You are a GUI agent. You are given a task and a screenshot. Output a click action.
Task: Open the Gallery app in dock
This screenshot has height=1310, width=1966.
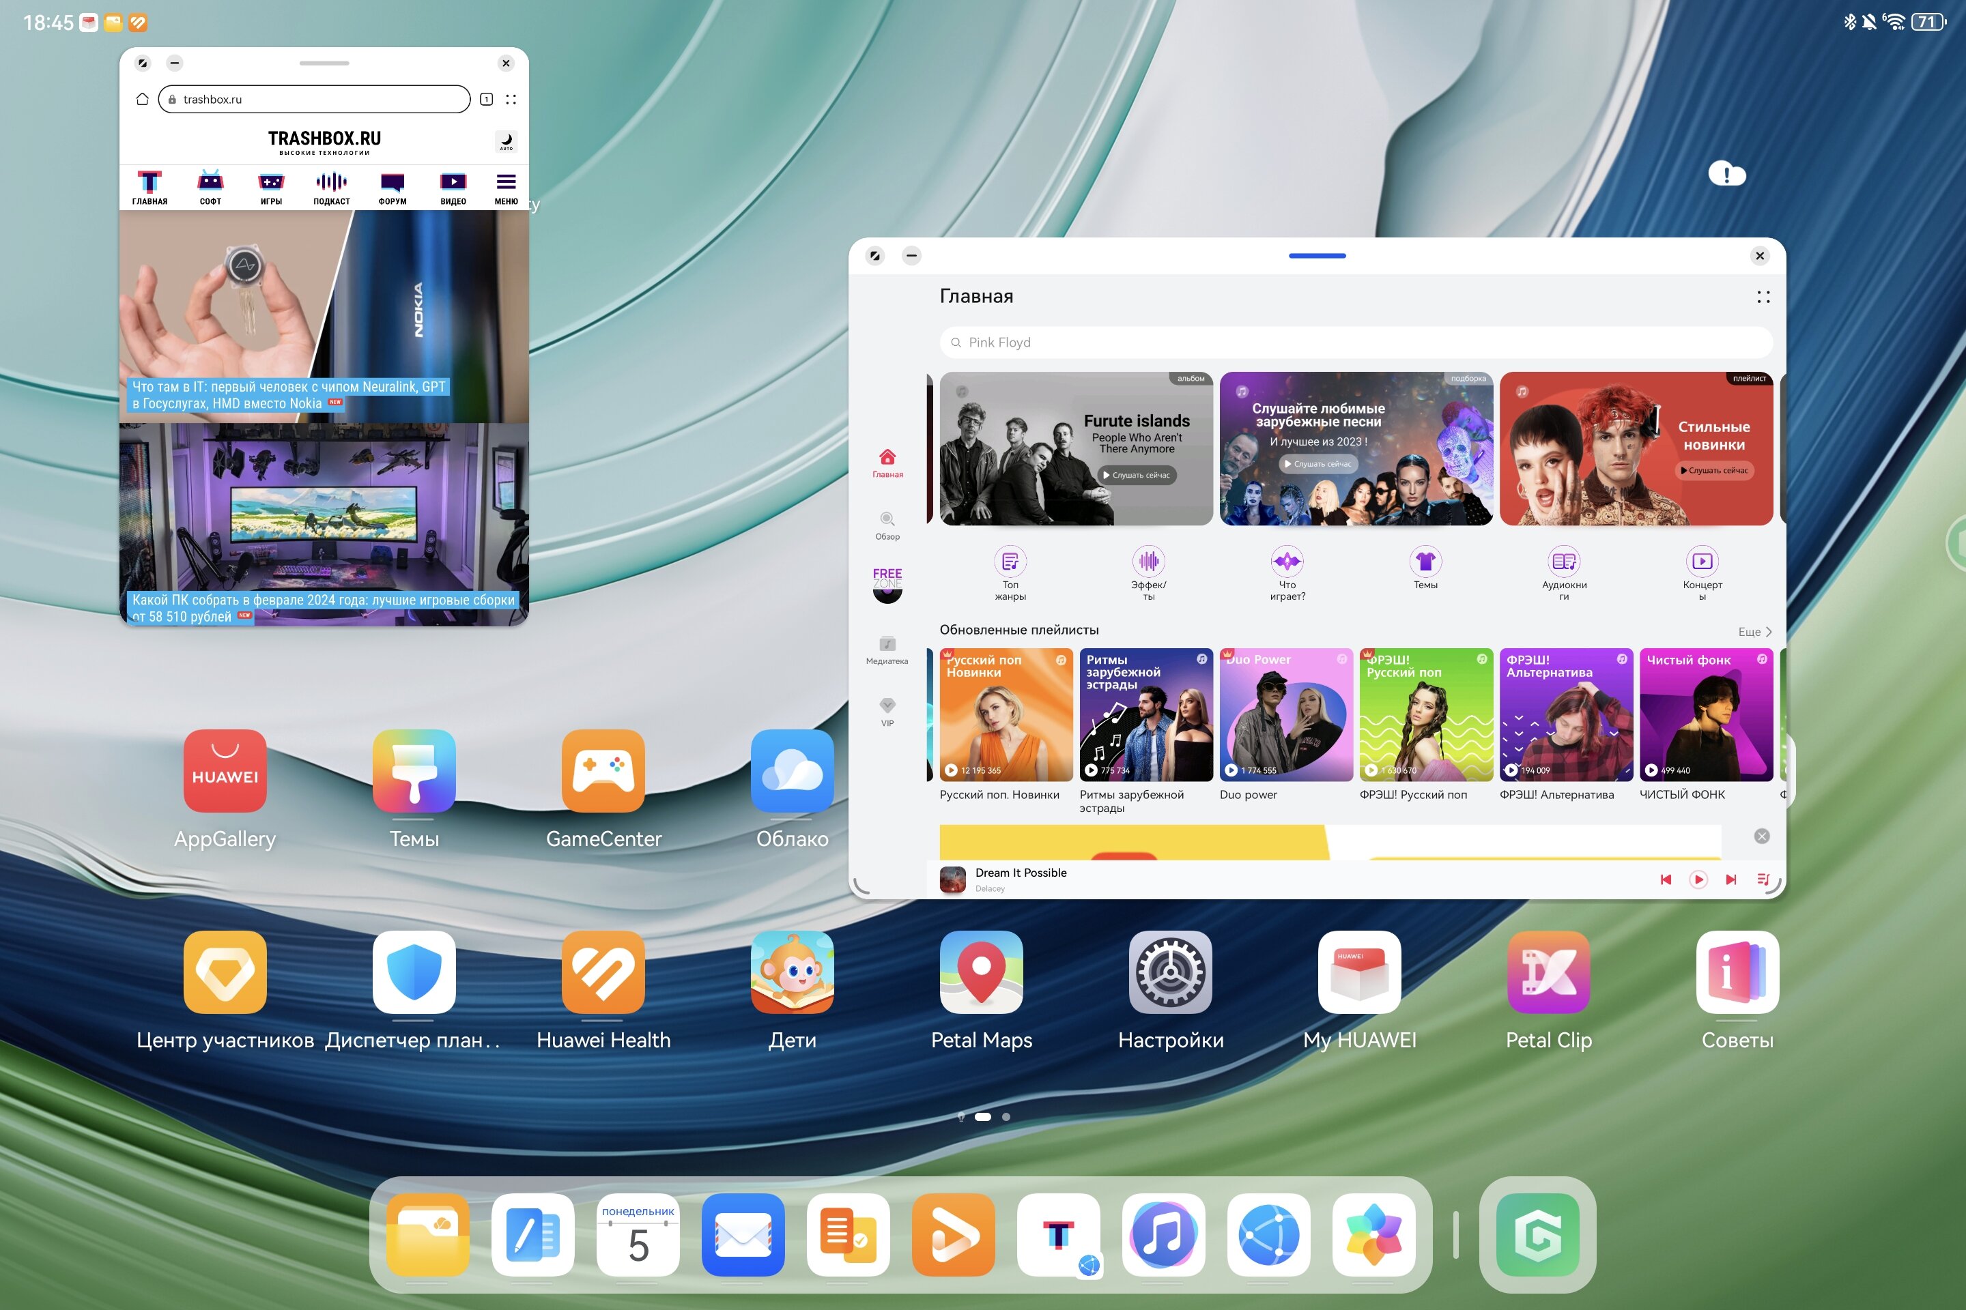coord(1373,1235)
